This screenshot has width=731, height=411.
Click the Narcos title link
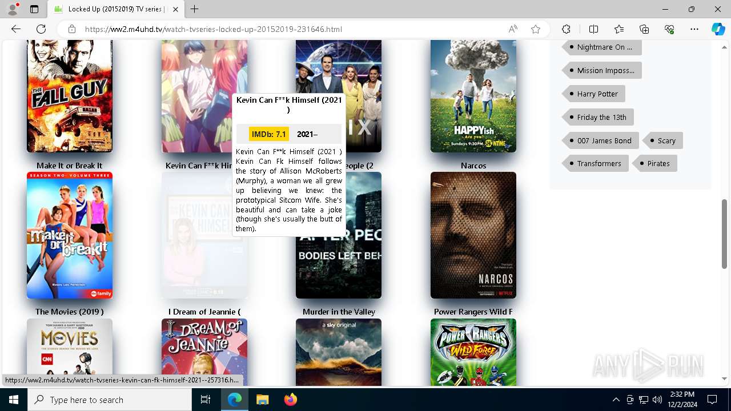click(x=473, y=166)
